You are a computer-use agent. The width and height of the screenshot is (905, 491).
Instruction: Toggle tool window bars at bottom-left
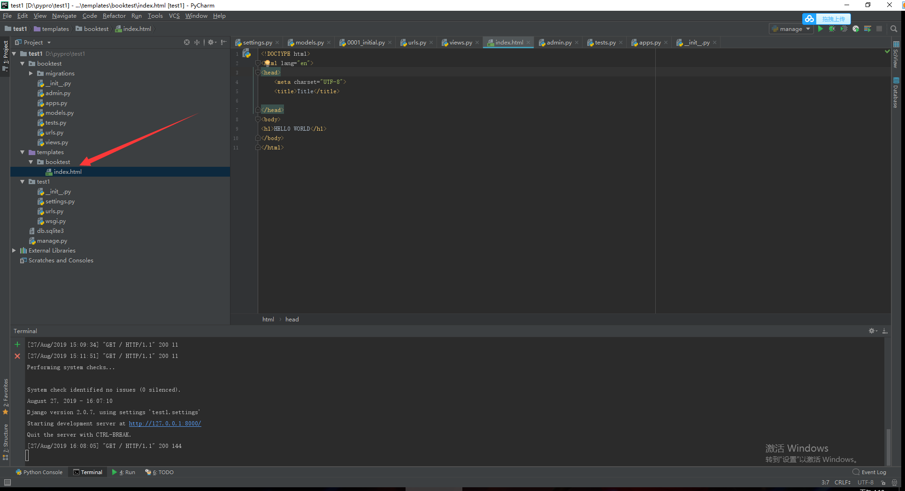click(x=7, y=483)
